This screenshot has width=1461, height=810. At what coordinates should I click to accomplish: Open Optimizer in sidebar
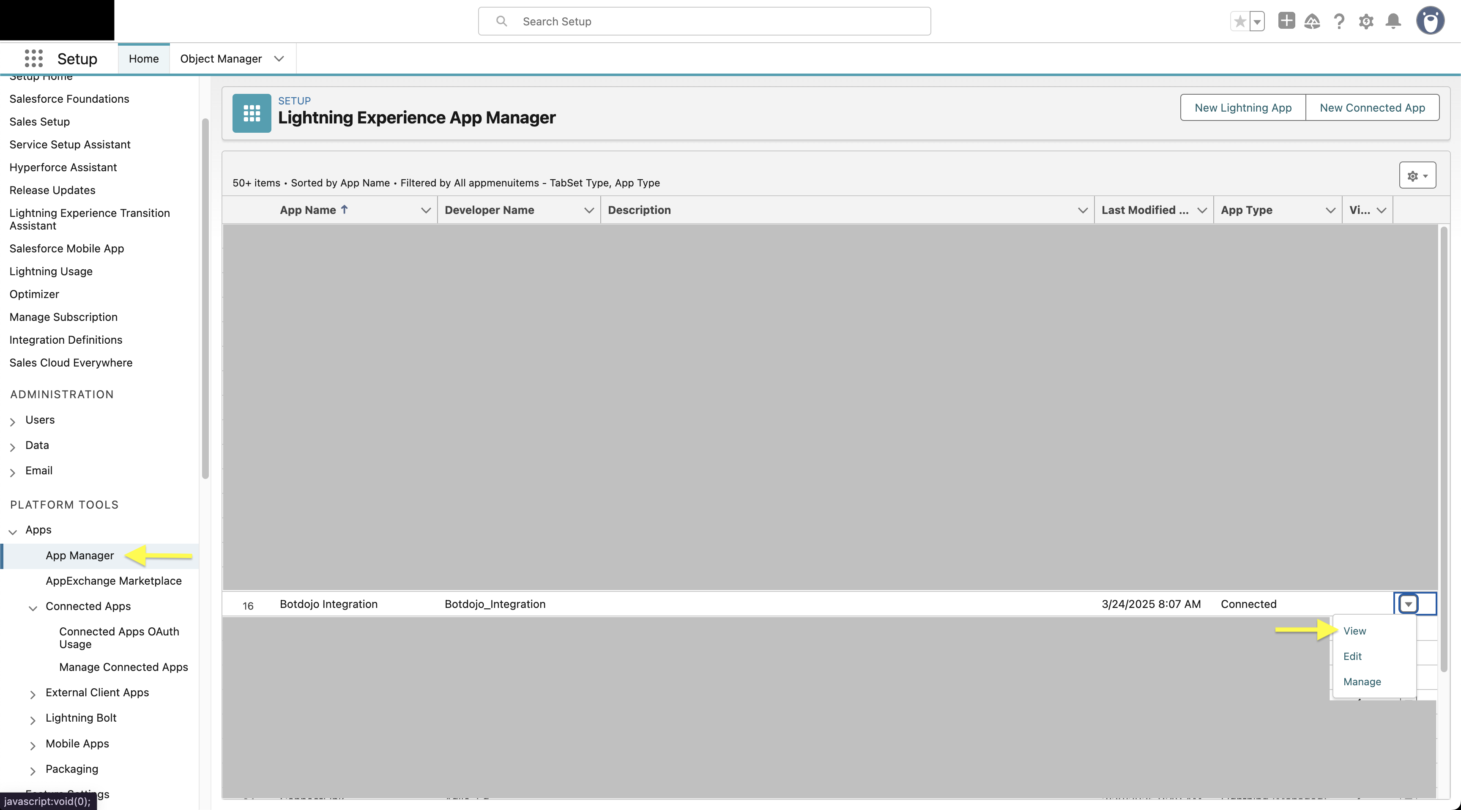(x=34, y=294)
